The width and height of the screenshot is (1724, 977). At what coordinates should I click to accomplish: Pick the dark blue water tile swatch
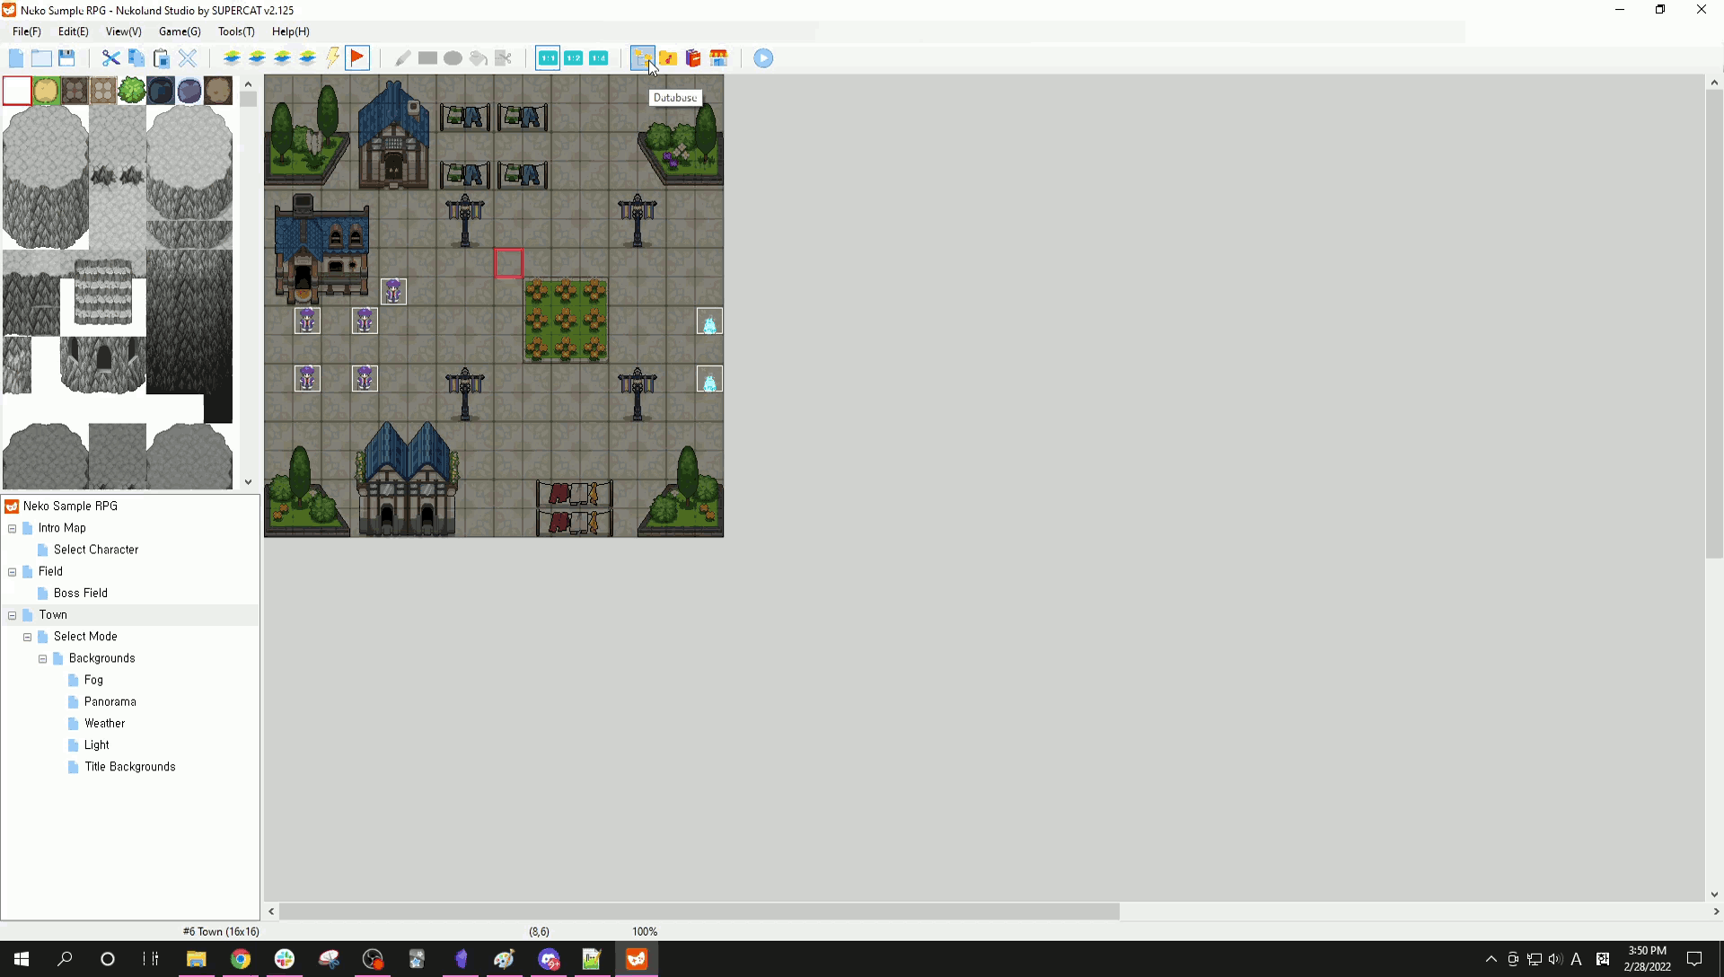pyautogui.click(x=161, y=91)
